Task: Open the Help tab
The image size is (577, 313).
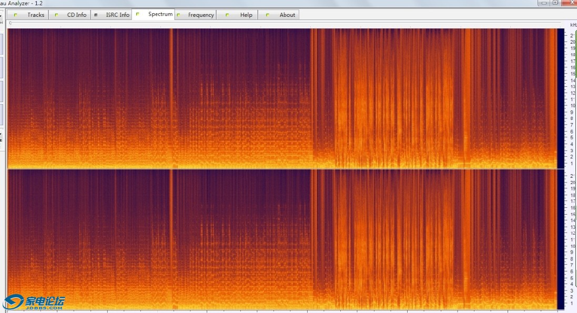Action: (x=246, y=15)
